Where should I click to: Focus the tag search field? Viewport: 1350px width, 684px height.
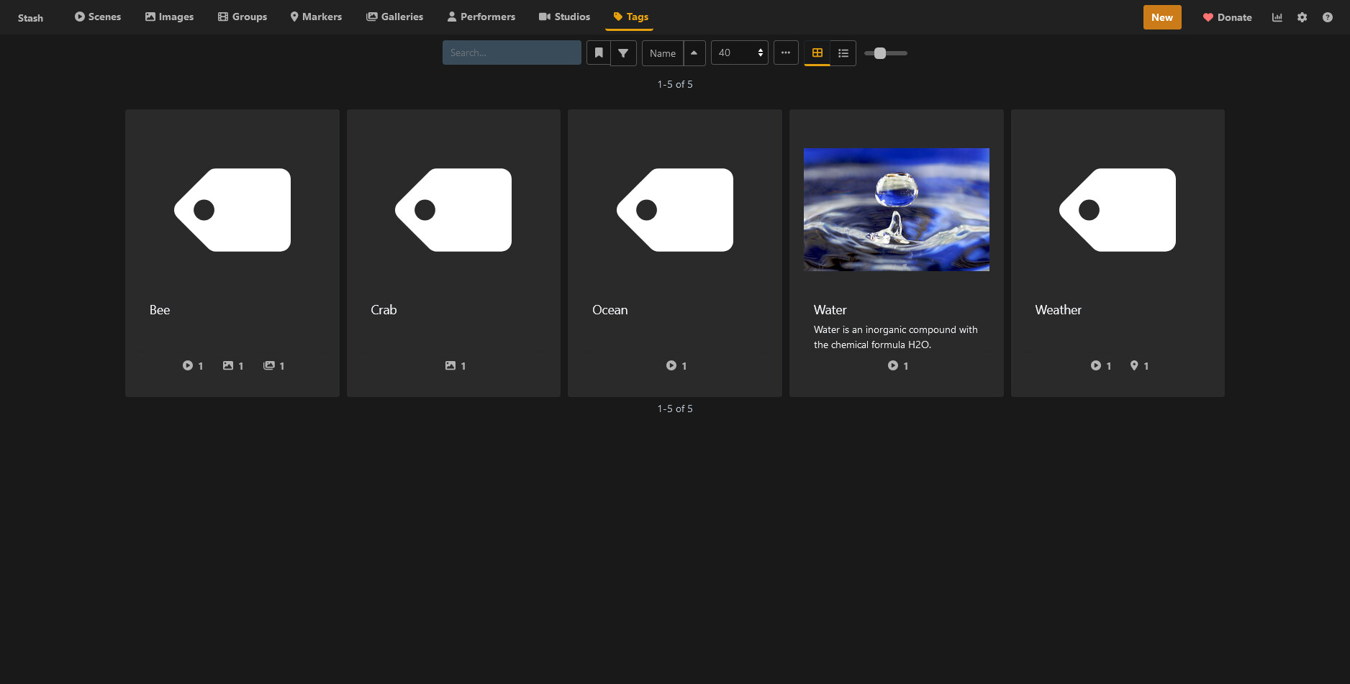point(512,53)
